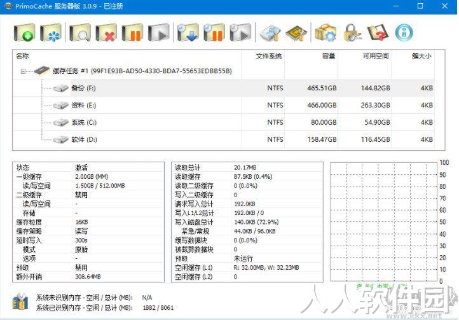The image size is (459, 320).
Task: Click the cache hit rate chart area
Action: (384, 222)
